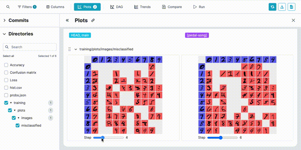Copy Plots link via chain icon

pos(93,21)
